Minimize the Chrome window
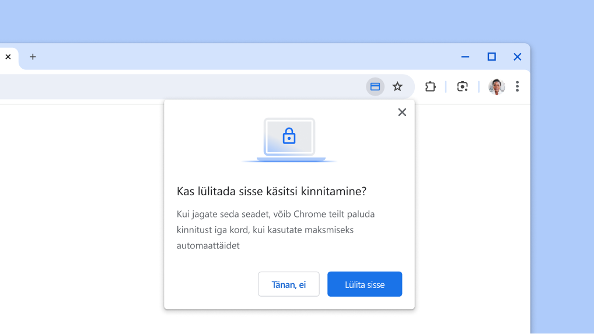 (465, 57)
